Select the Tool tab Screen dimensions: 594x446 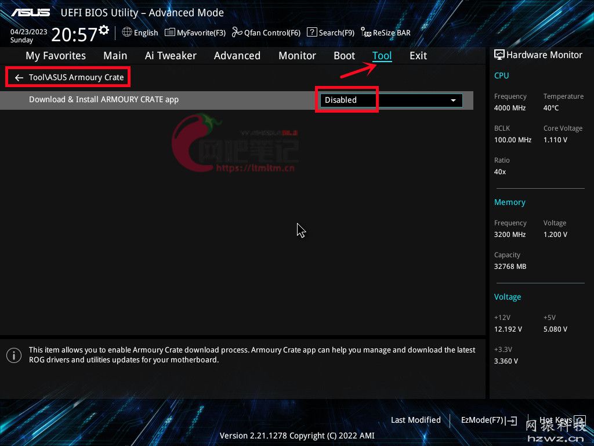(x=382, y=56)
